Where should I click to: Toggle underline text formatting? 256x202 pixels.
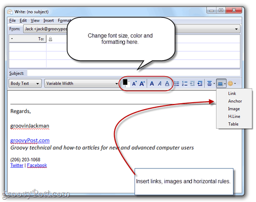coord(167,84)
